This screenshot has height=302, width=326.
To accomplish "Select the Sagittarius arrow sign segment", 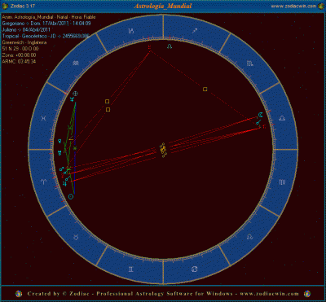I will tap(195, 31).
